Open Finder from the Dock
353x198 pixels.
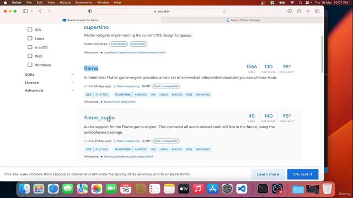[x=24, y=189]
